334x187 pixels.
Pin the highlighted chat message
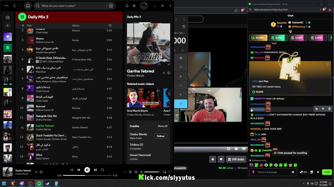[x=323, y=109]
